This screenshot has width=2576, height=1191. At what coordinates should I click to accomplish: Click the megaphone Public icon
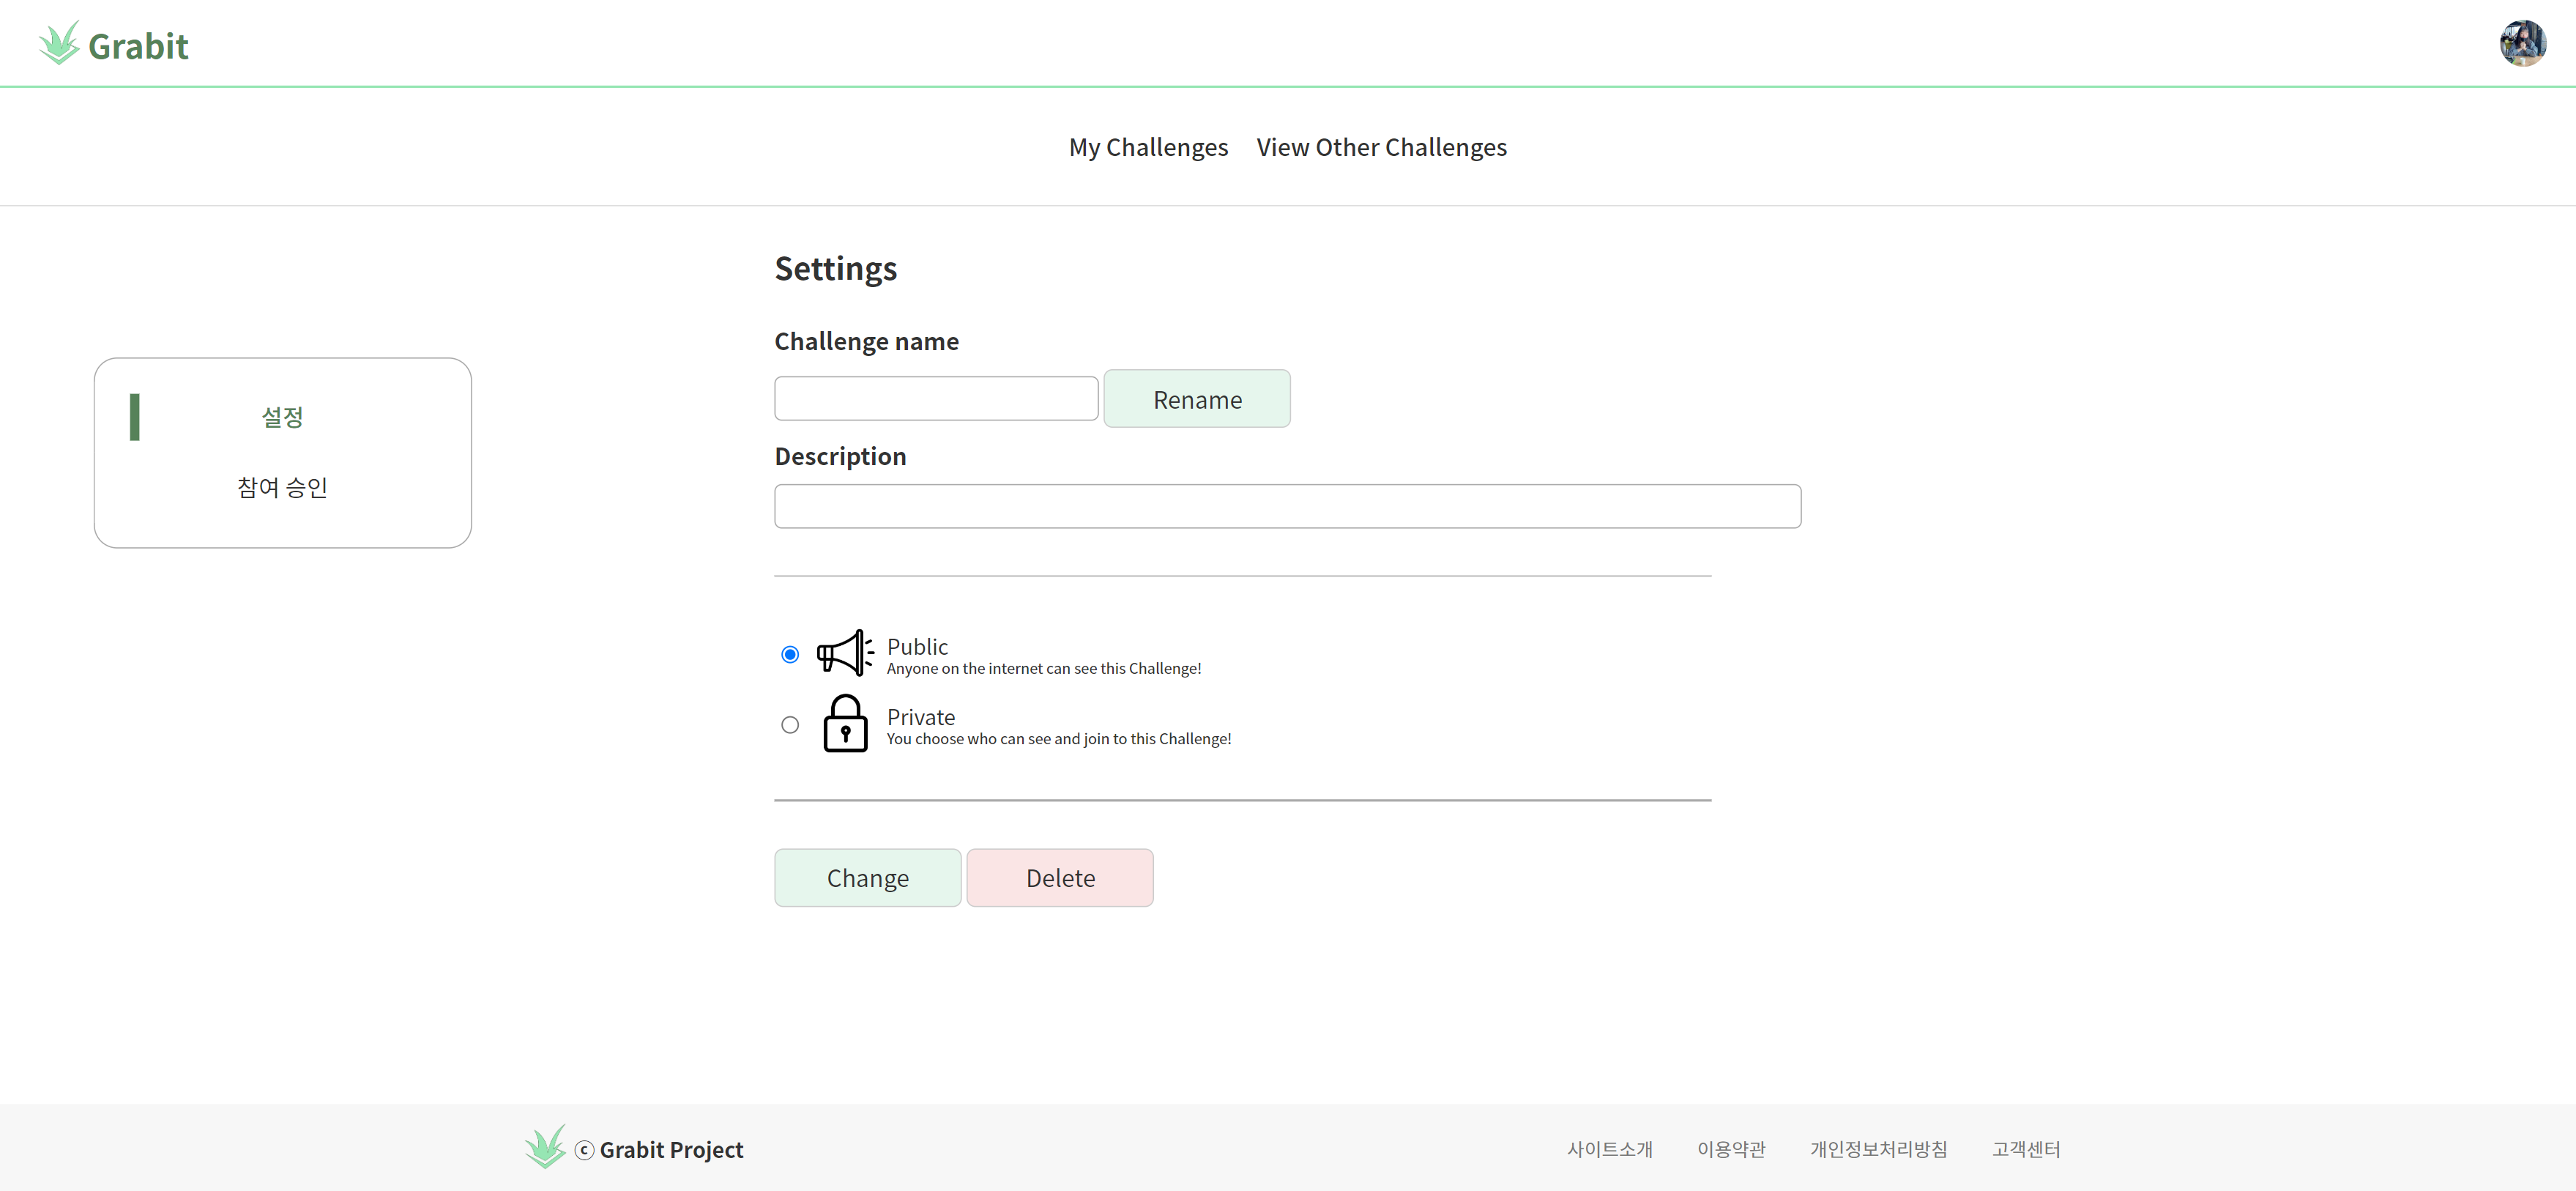tap(845, 653)
